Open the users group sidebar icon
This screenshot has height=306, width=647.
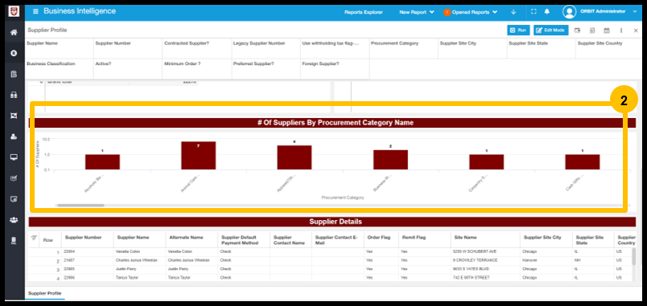point(14,220)
